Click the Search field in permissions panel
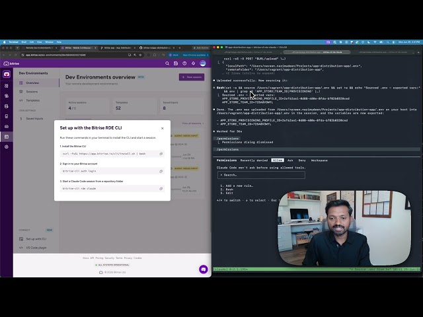 (x=261, y=175)
